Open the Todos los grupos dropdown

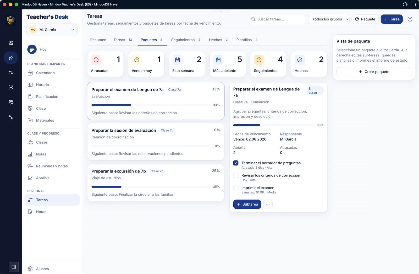point(329,19)
